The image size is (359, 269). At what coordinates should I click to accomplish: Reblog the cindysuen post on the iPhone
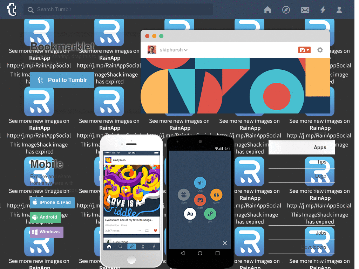pyautogui.click(x=147, y=230)
